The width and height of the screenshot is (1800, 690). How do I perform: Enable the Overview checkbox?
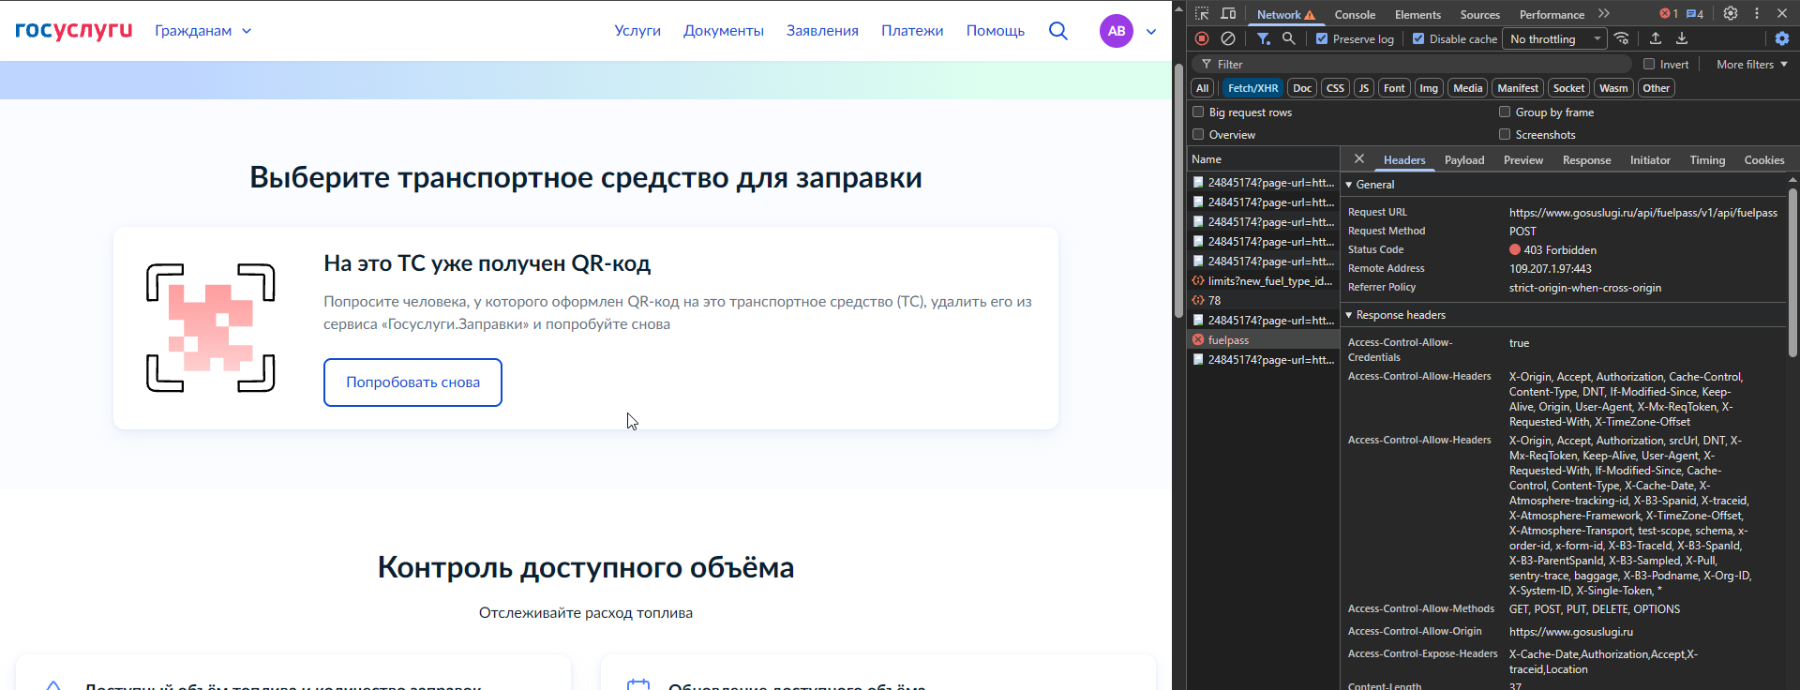click(x=1198, y=135)
